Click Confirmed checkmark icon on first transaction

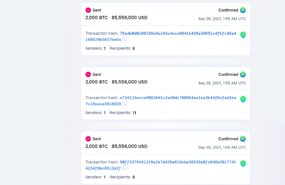click(x=243, y=10)
